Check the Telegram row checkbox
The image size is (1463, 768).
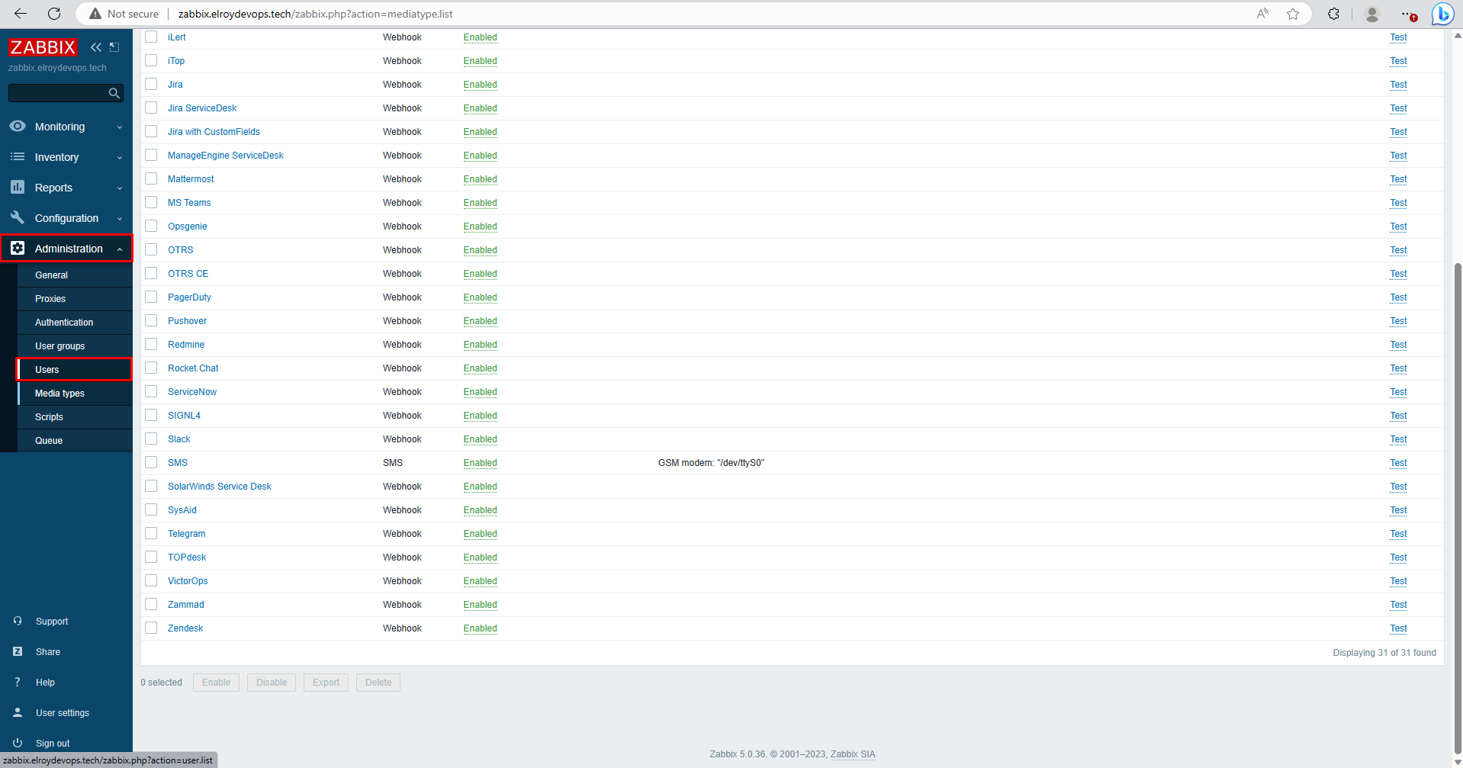(x=151, y=533)
